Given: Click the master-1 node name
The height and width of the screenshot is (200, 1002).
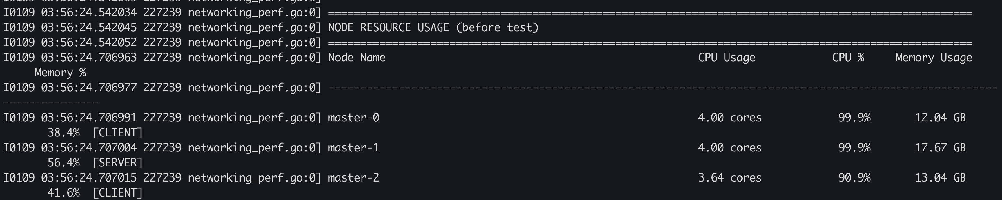Looking at the screenshot, I should click(354, 148).
